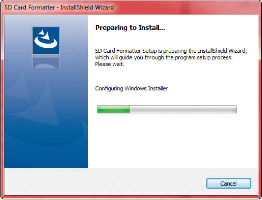Click the right end of the progress bar
262x200 pixels.
click(x=235, y=109)
